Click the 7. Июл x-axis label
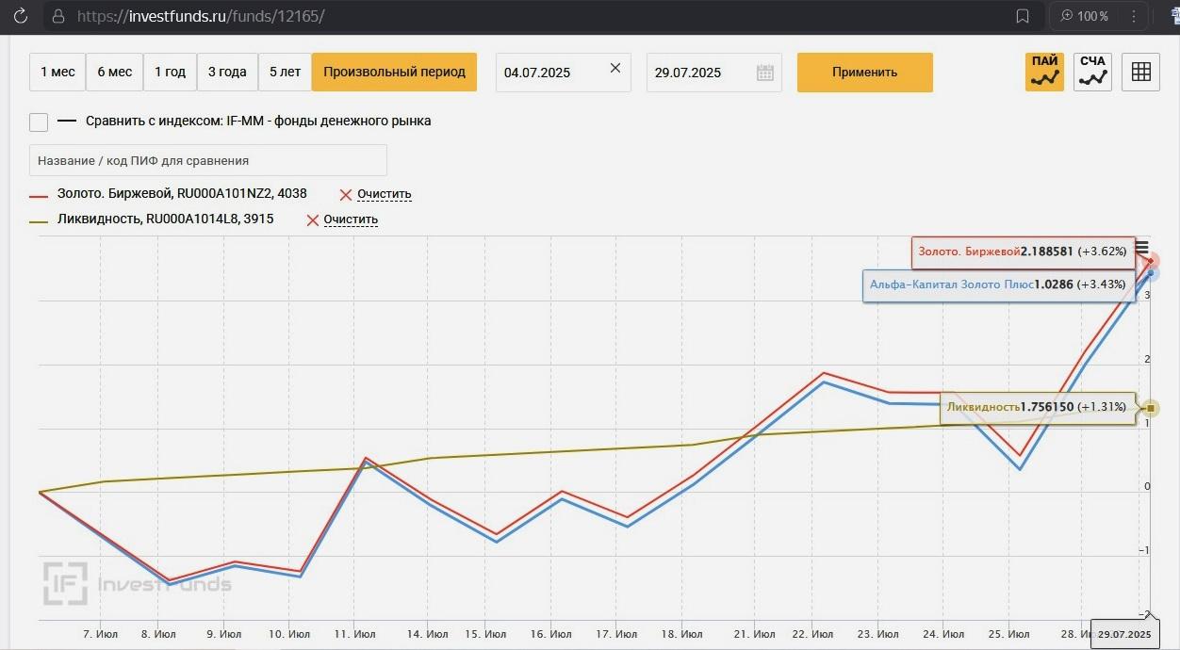 pyautogui.click(x=102, y=634)
